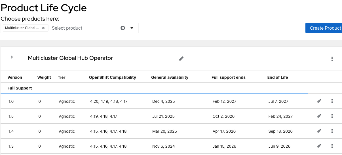
Task: Click the General availability column header
Action: [x=170, y=77]
